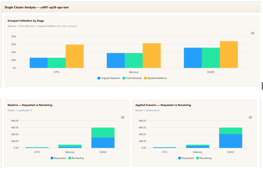Click the CPU axis label in Grouped Utilization
This screenshot has width=263, height=171.
[57, 72]
